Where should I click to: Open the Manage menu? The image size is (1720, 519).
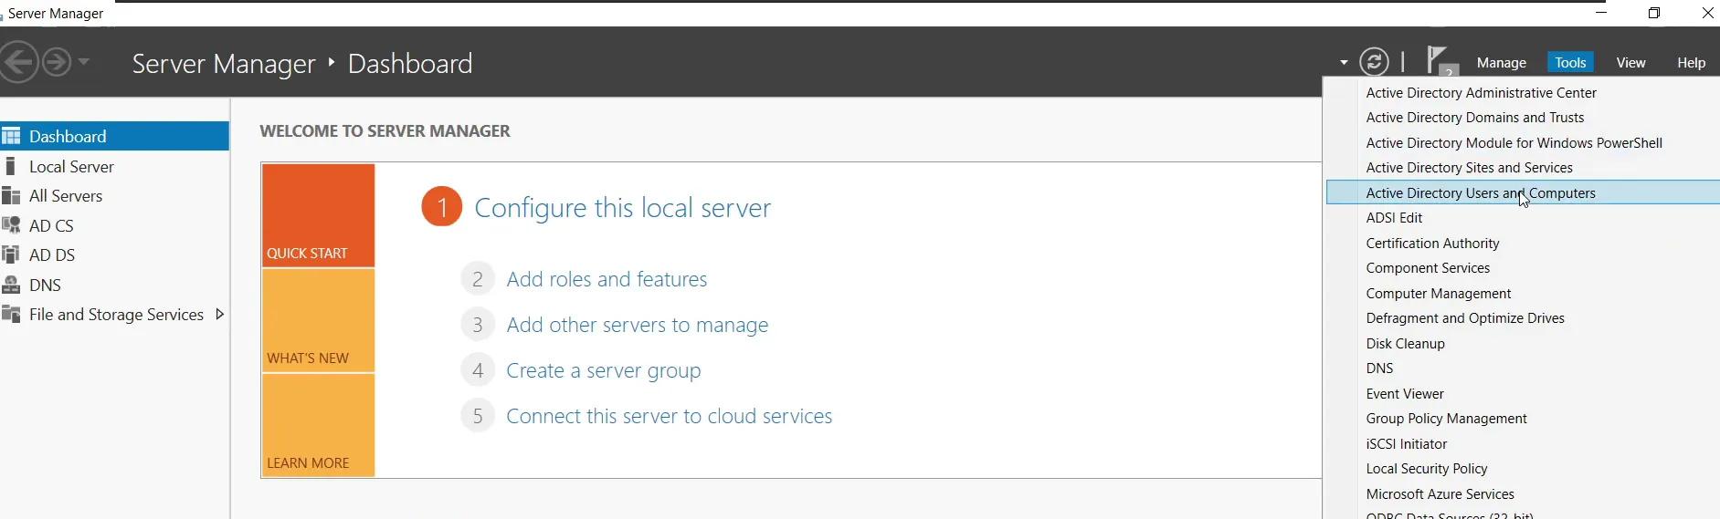click(1501, 62)
